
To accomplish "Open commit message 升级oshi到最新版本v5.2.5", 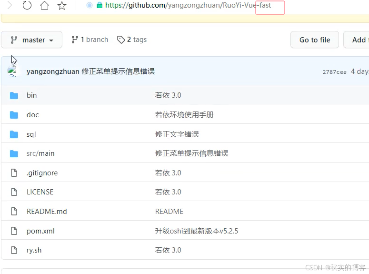I will click(197, 231).
